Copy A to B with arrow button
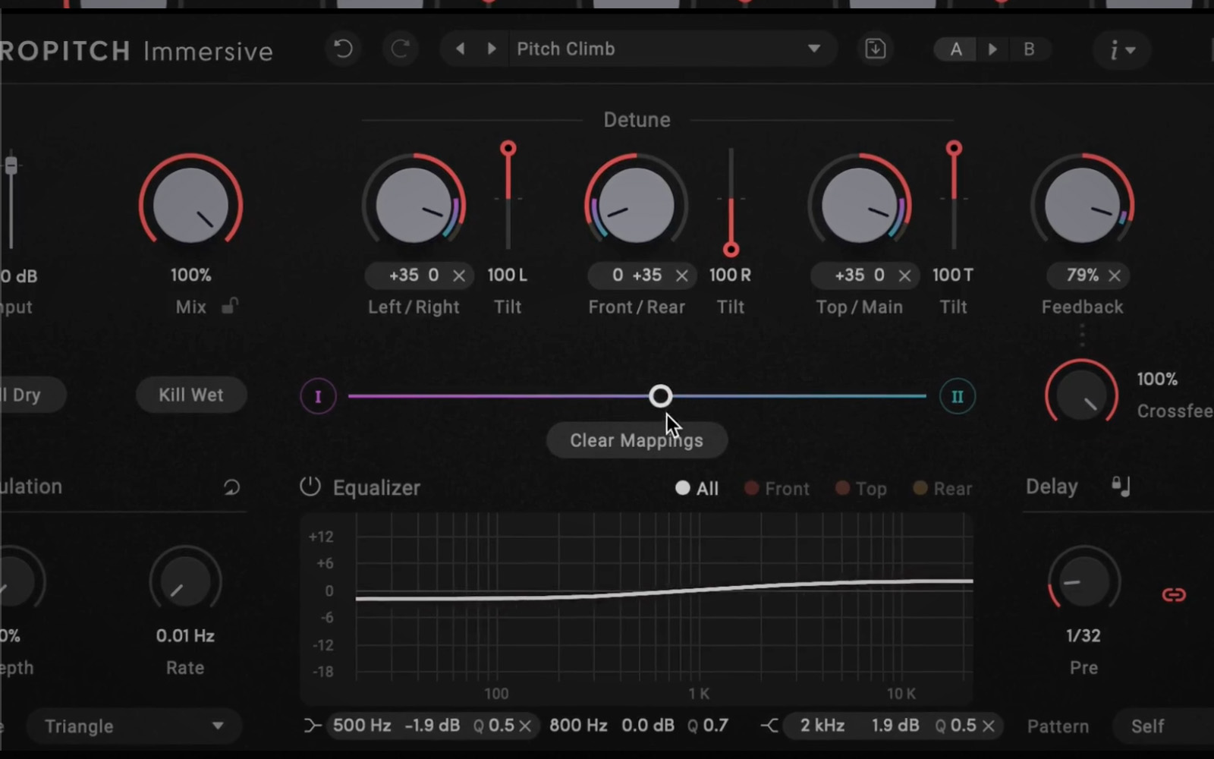The width and height of the screenshot is (1214, 759). coord(992,49)
